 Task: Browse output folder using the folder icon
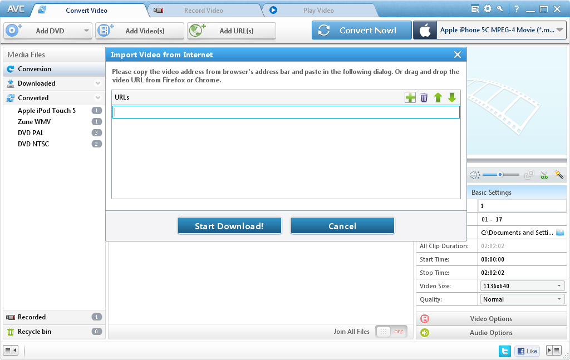pyautogui.click(x=560, y=233)
